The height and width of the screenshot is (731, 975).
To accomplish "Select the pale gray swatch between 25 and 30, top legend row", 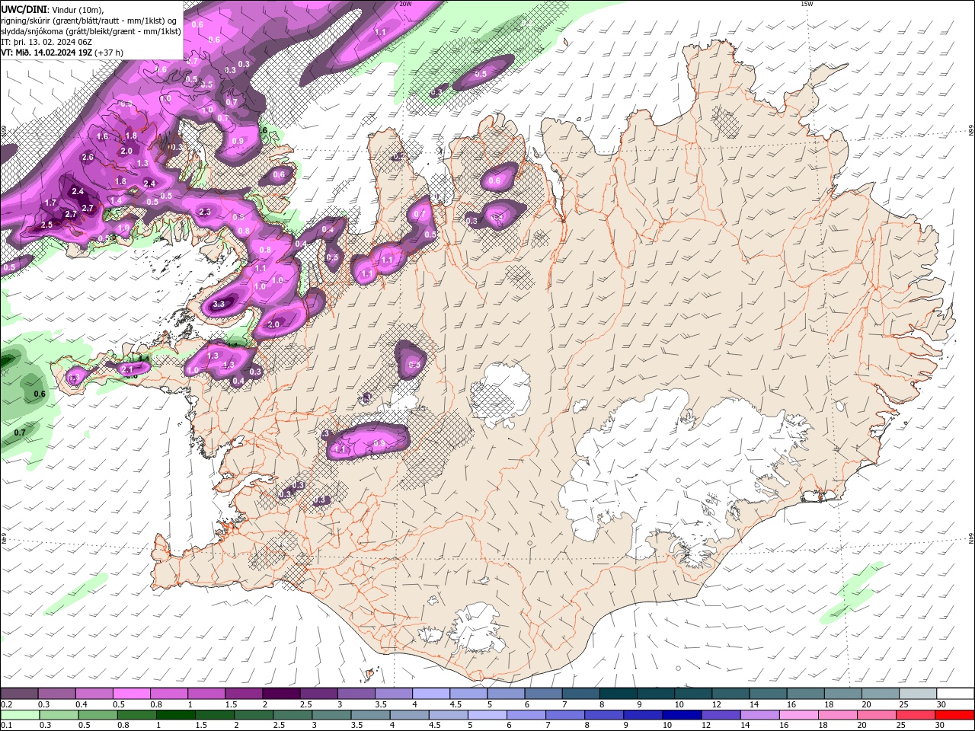I will click(x=918, y=694).
